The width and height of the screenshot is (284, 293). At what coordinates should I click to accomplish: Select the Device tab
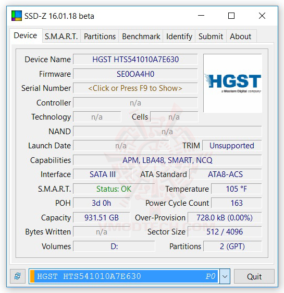point(26,36)
